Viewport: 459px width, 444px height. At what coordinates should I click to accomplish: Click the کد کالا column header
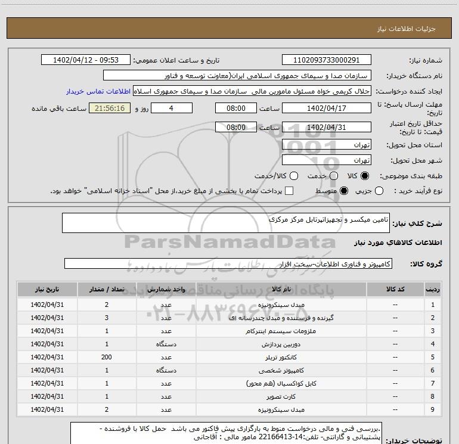click(x=395, y=290)
